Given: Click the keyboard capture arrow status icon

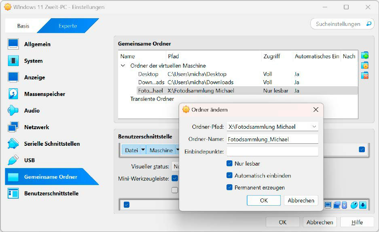Looking at the screenshot, I should pos(363,205).
